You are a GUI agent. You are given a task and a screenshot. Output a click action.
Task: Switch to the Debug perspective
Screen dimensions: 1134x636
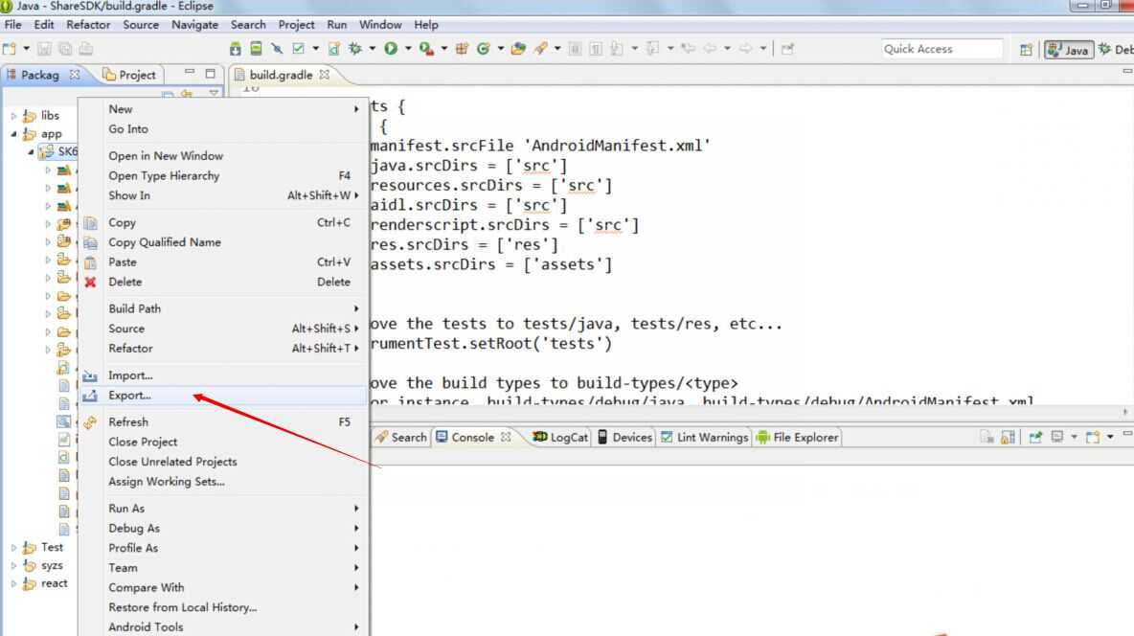(1115, 50)
